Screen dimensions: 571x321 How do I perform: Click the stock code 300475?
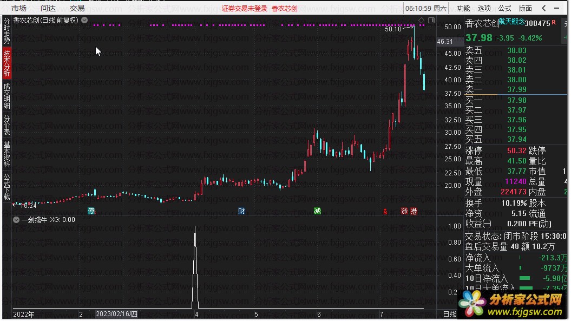(537, 23)
